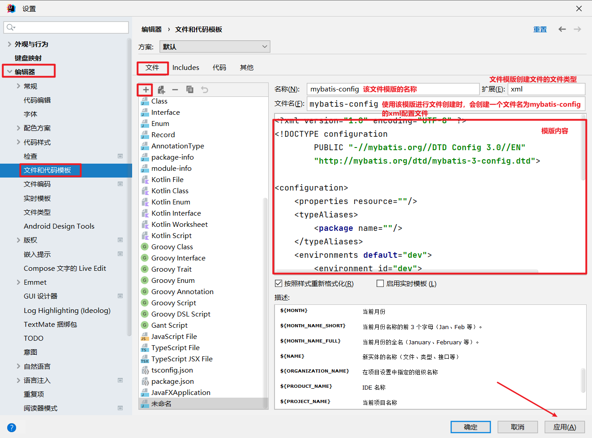The height and width of the screenshot is (438, 592).
Task: Select the package.json template icon
Action: click(145, 382)
